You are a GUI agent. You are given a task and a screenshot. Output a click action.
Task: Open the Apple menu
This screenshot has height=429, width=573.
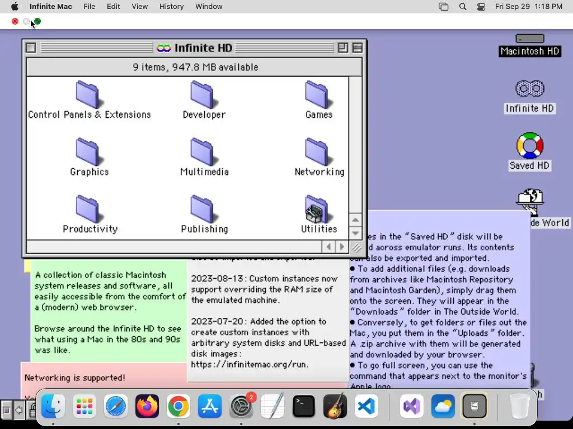[14, 7]
